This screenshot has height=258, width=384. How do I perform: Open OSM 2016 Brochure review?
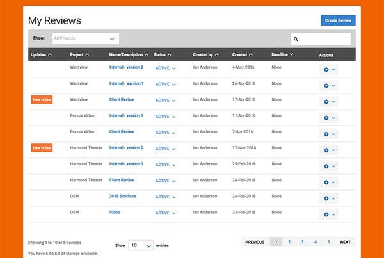(122, 196)
